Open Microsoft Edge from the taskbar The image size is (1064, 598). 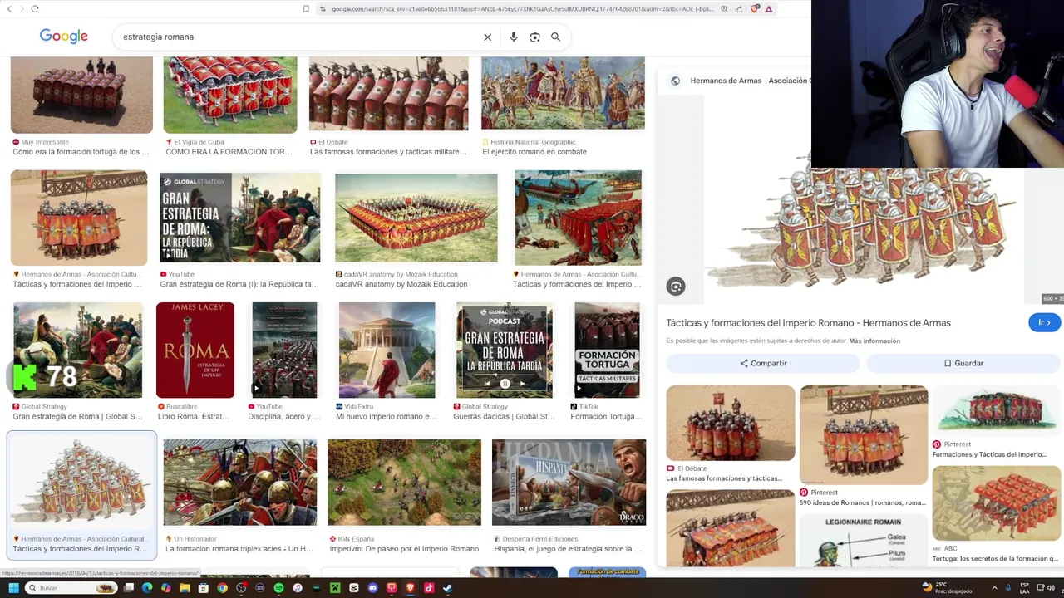tap(147, 588)
